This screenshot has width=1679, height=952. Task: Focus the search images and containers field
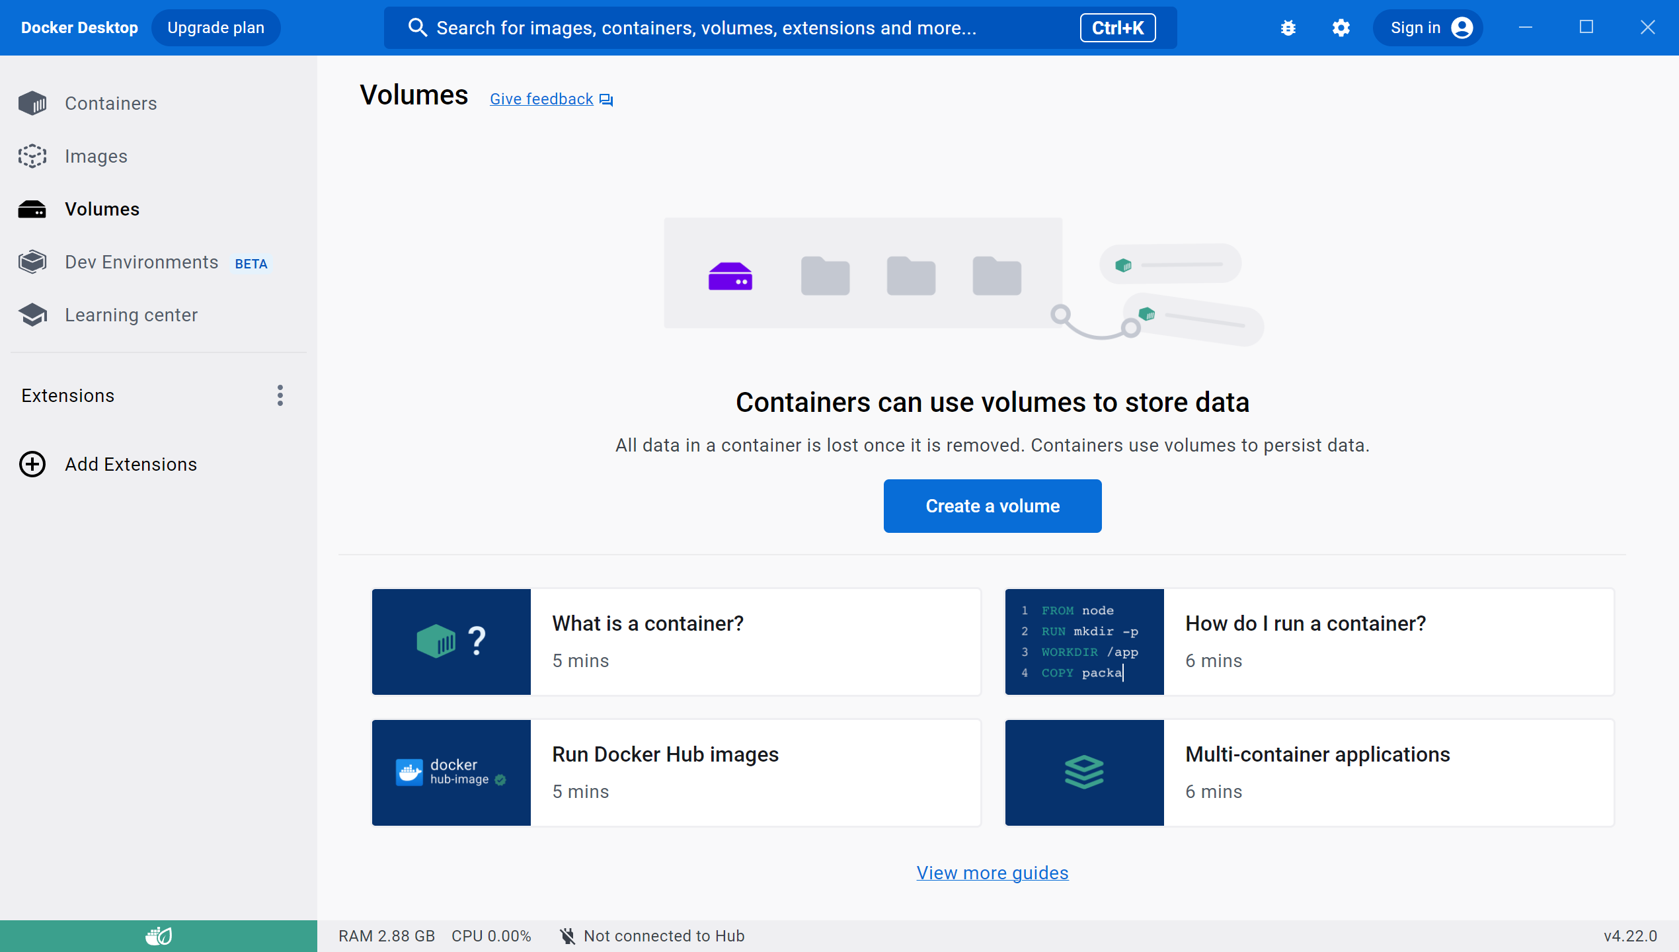(x=780, y=28)
